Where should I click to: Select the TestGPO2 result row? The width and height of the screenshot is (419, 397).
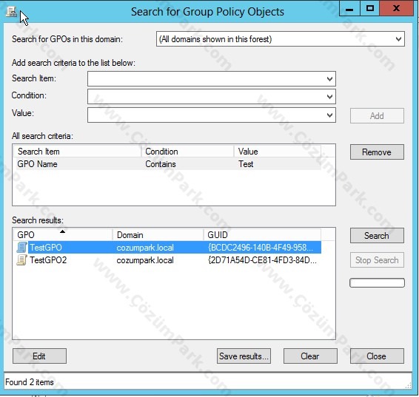pos(167,260)
